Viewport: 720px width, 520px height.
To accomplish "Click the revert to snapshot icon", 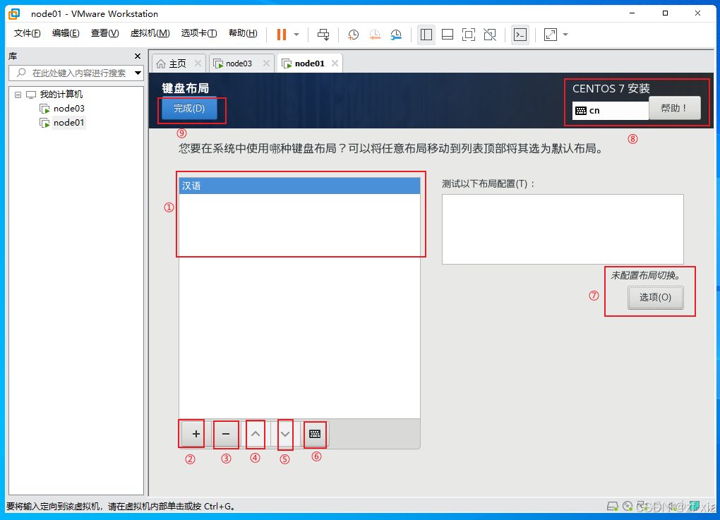I will (375, 35).
